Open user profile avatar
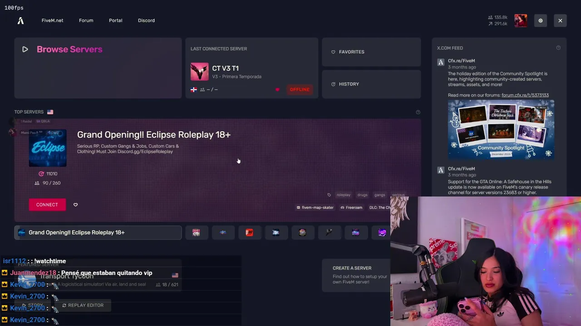Image resolution: width=581 pixels, height=326 pixels. click(521, 20)
